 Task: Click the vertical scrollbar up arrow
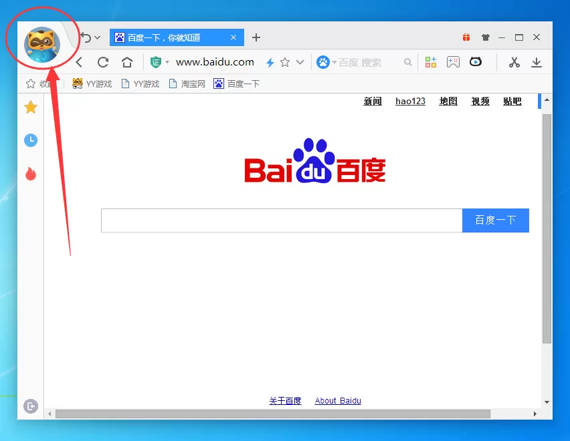pos(547,100)
